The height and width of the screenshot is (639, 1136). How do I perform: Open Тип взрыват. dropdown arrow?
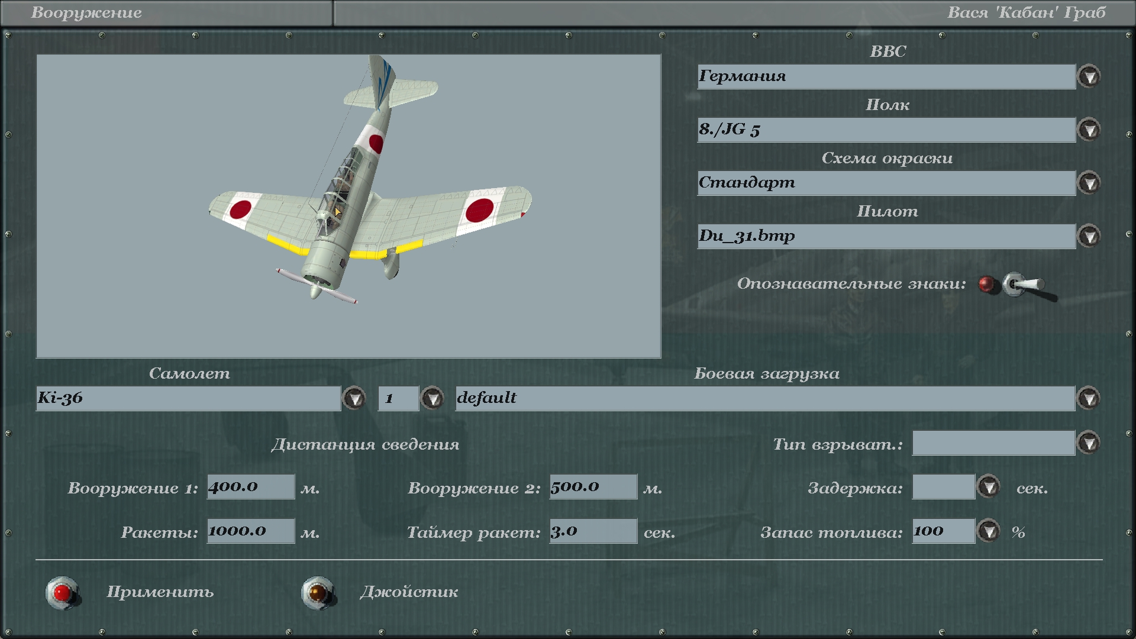[x=1089, y=443]
